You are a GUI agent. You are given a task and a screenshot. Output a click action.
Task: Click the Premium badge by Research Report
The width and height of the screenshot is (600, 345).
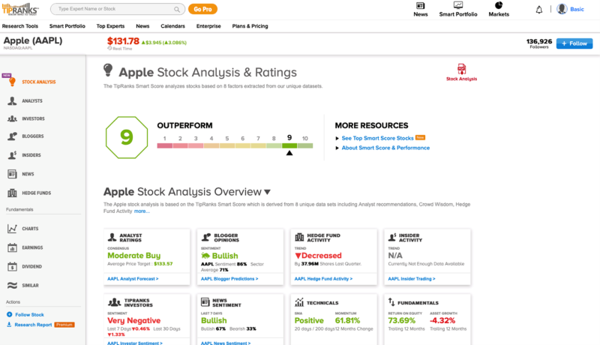64,325
